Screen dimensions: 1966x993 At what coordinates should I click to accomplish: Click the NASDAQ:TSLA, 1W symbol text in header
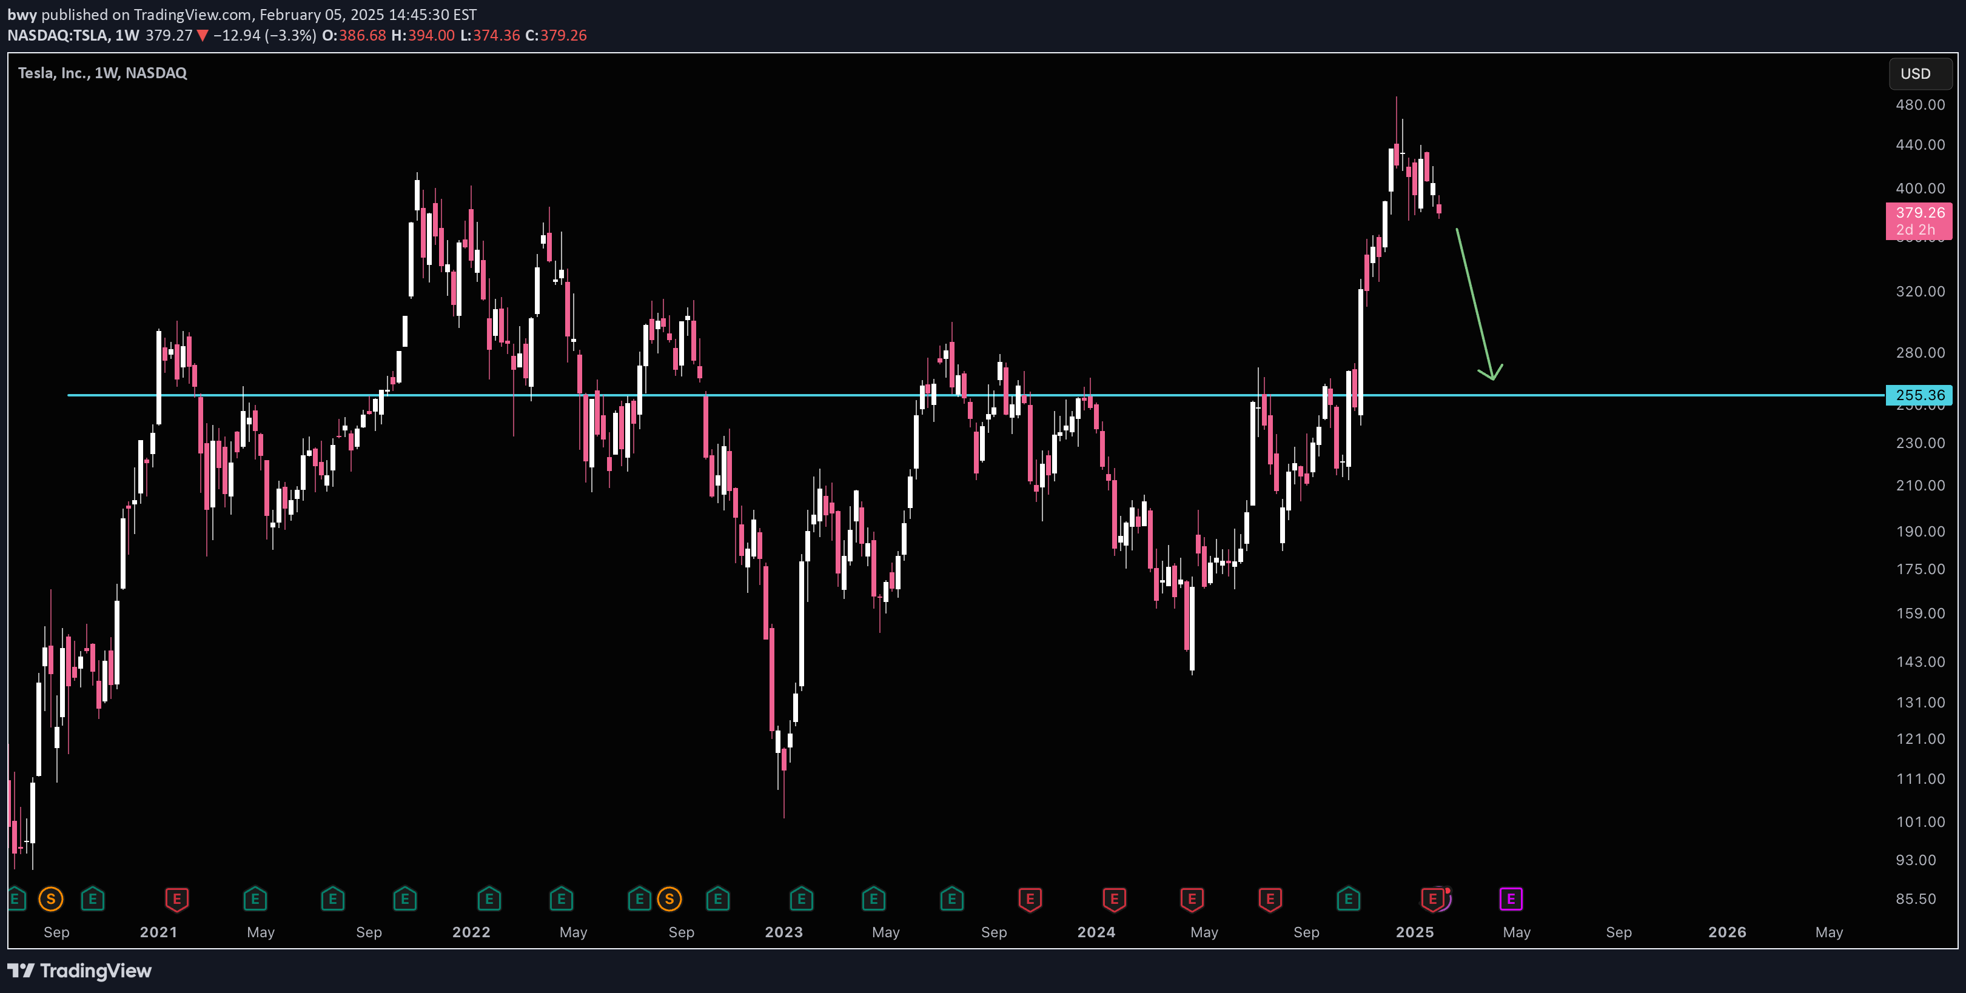(x=73, y=35)
